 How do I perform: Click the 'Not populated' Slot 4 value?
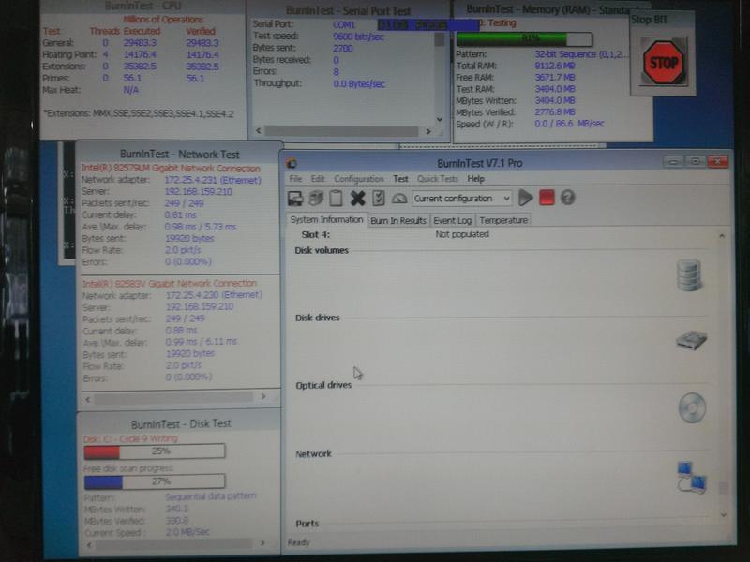462,234
